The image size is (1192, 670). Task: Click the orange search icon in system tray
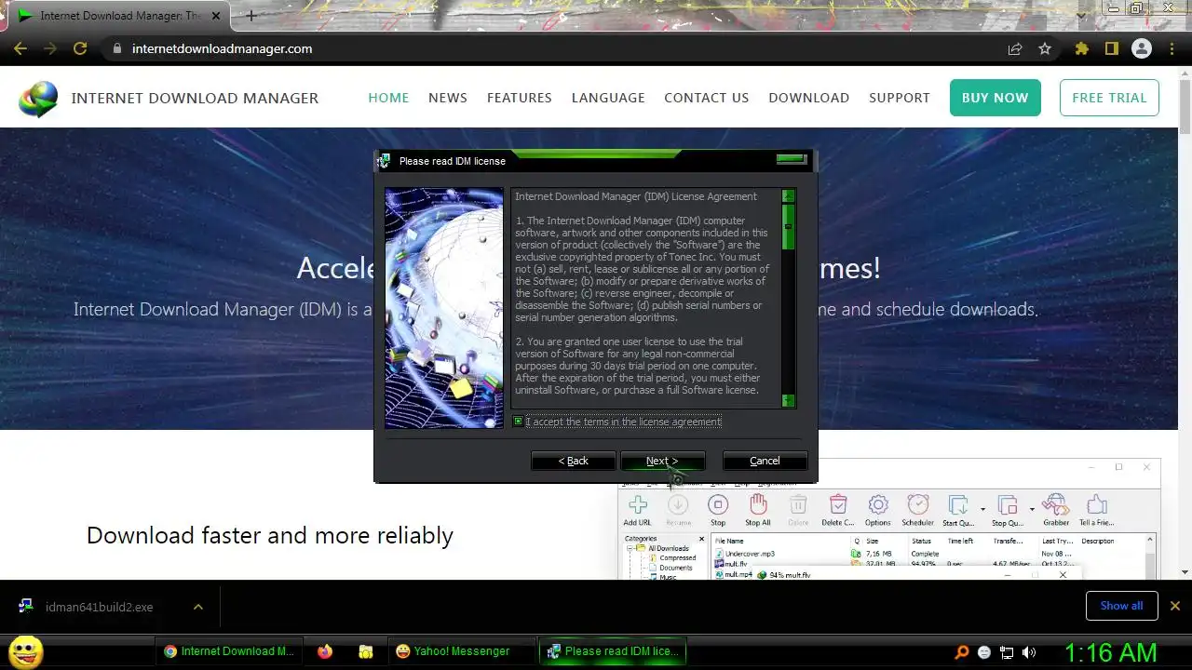tap(962, 652)
